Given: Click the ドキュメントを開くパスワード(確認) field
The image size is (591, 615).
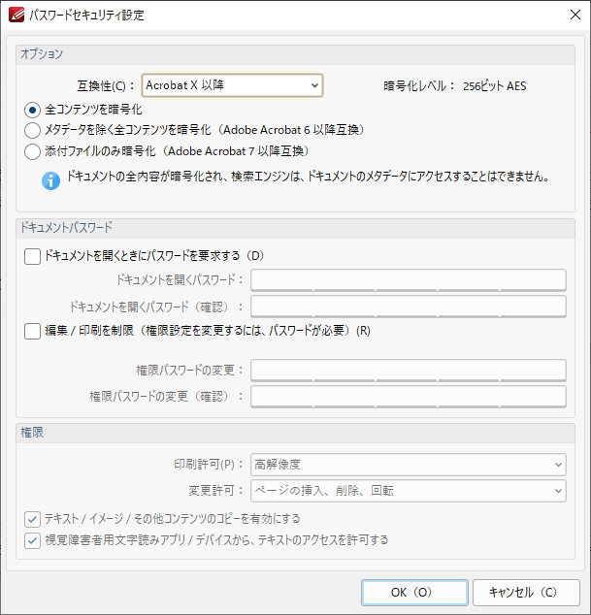Looking at the screenshot, I should point(409,306).
